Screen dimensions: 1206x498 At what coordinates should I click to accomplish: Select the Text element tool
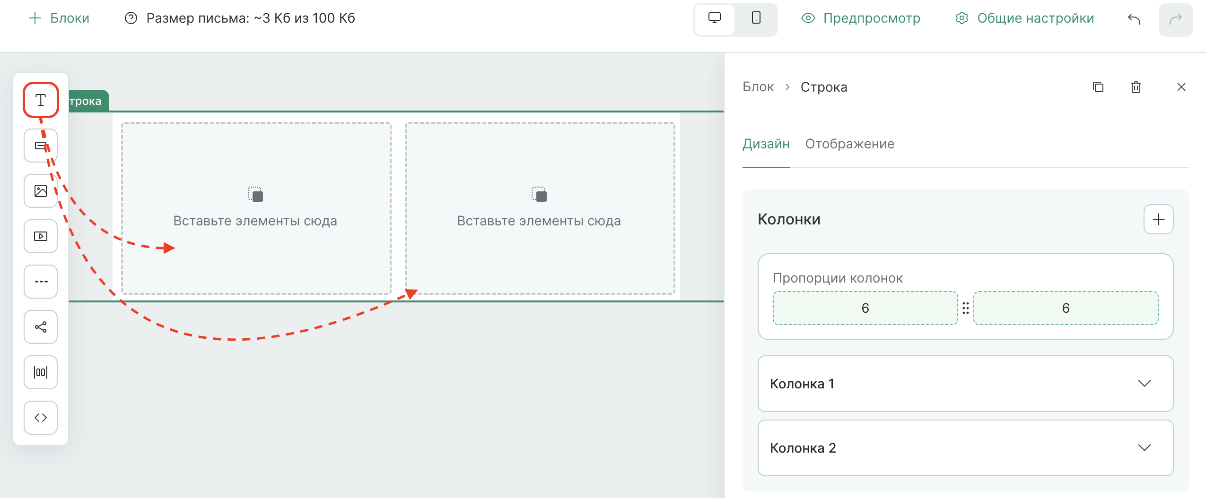click(x=41, y=100)
